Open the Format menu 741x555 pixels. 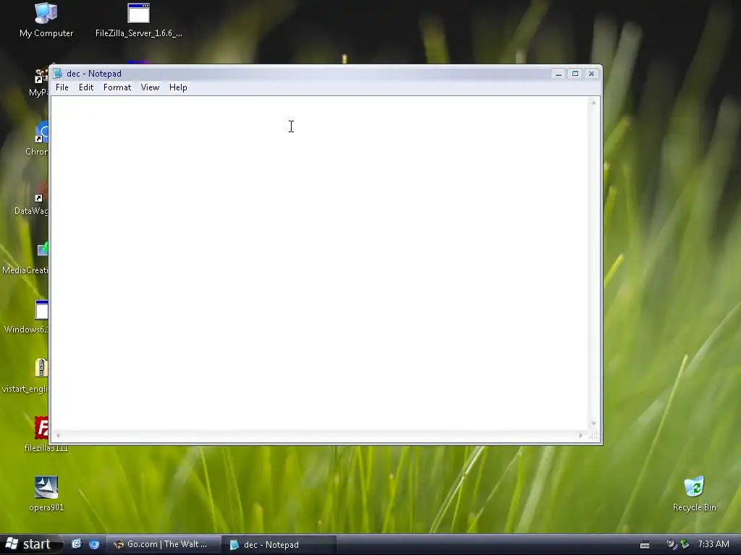(x=117, y=87)
